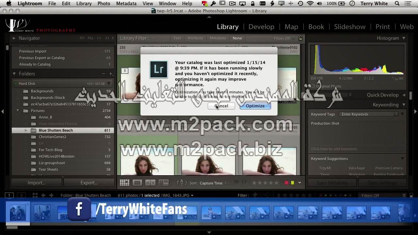Click Optimize button in dialog
The height and width of the screenshot is (235, 418).
tap(255, 106)
